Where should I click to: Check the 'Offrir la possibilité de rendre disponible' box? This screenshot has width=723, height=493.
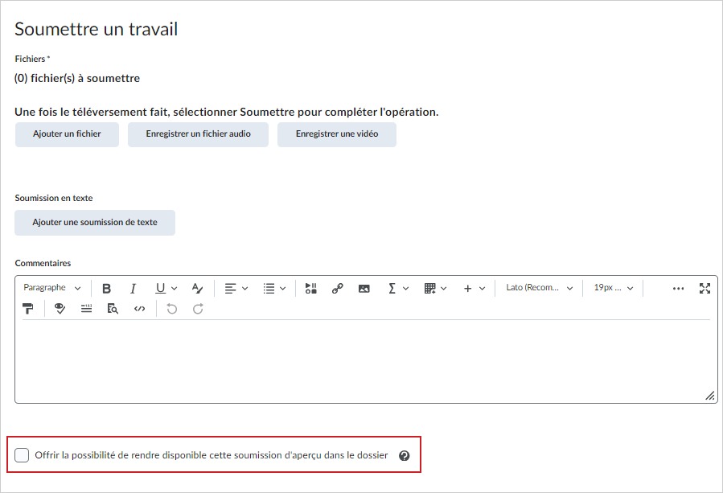(x=22, y=455)
